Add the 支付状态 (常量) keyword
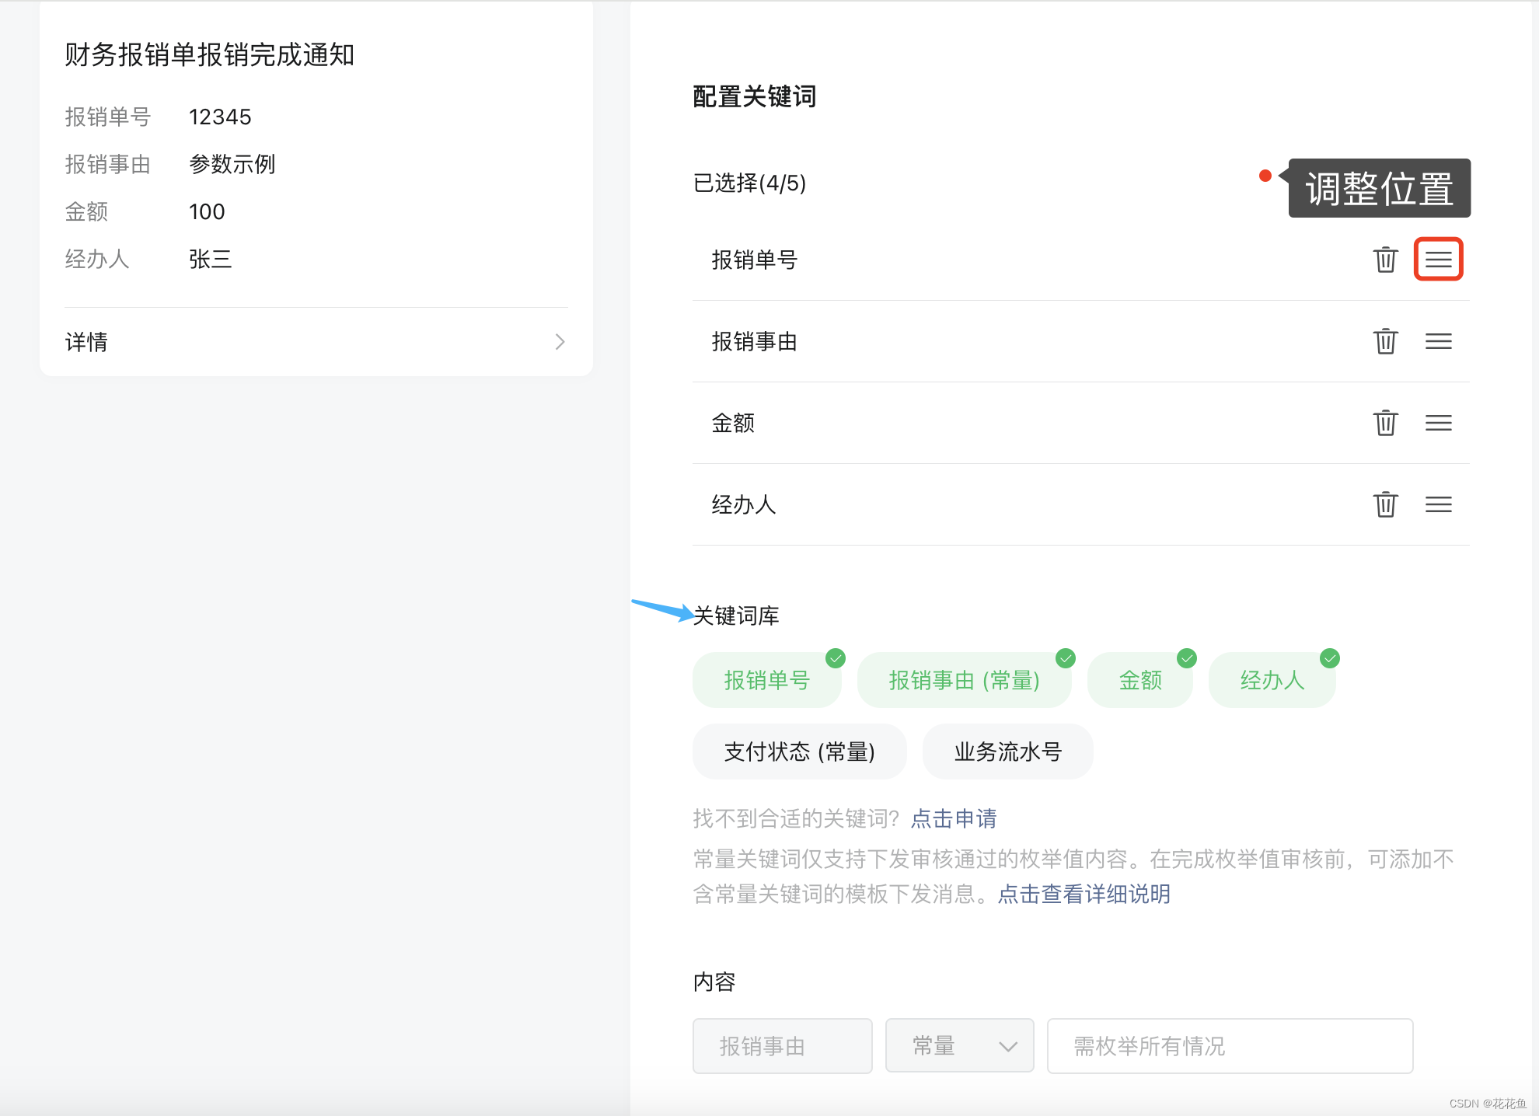 coord(799,752)
